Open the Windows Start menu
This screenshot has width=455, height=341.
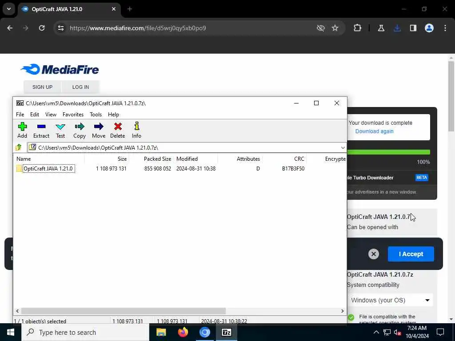pyautogui.click(x=11, y=332)
